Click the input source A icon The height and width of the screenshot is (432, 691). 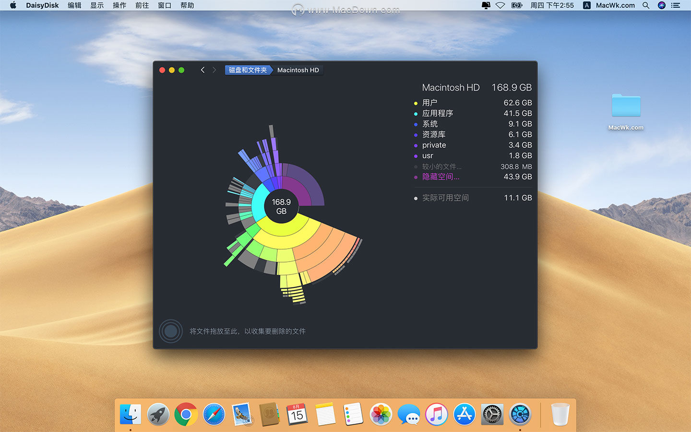tap(586, 5)
